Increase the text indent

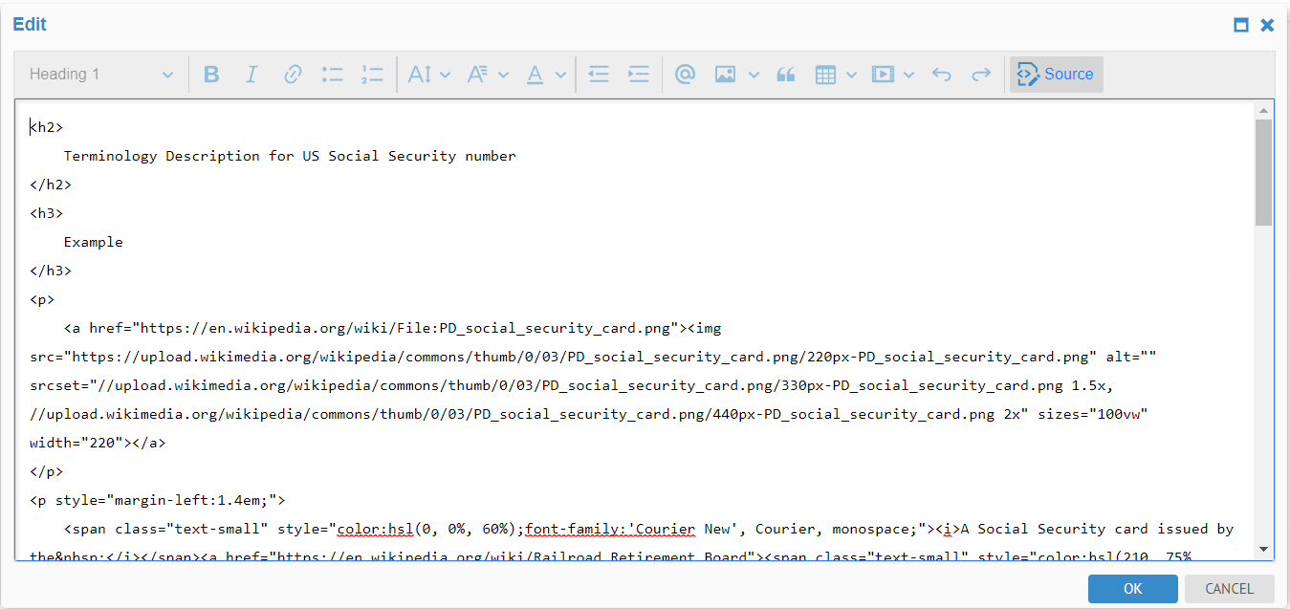(639, 74)
